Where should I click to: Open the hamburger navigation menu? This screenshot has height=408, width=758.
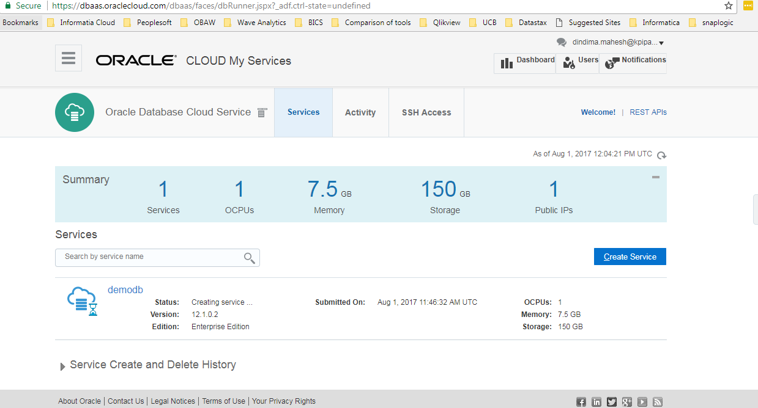click(x=69, y=59)
